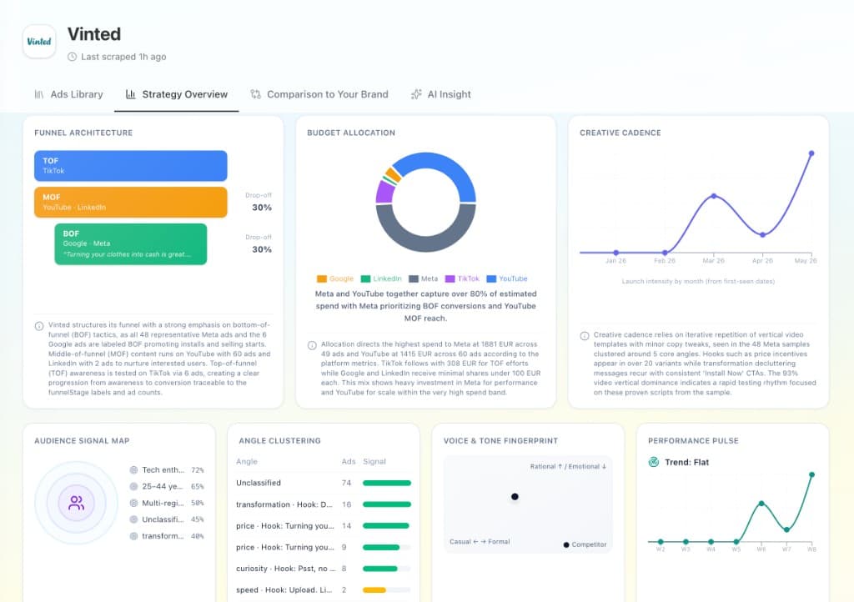The height and width of the screenshot is (602, 854).
Task: Click the bullet icon next to transform... 40%
Action: 133,536
